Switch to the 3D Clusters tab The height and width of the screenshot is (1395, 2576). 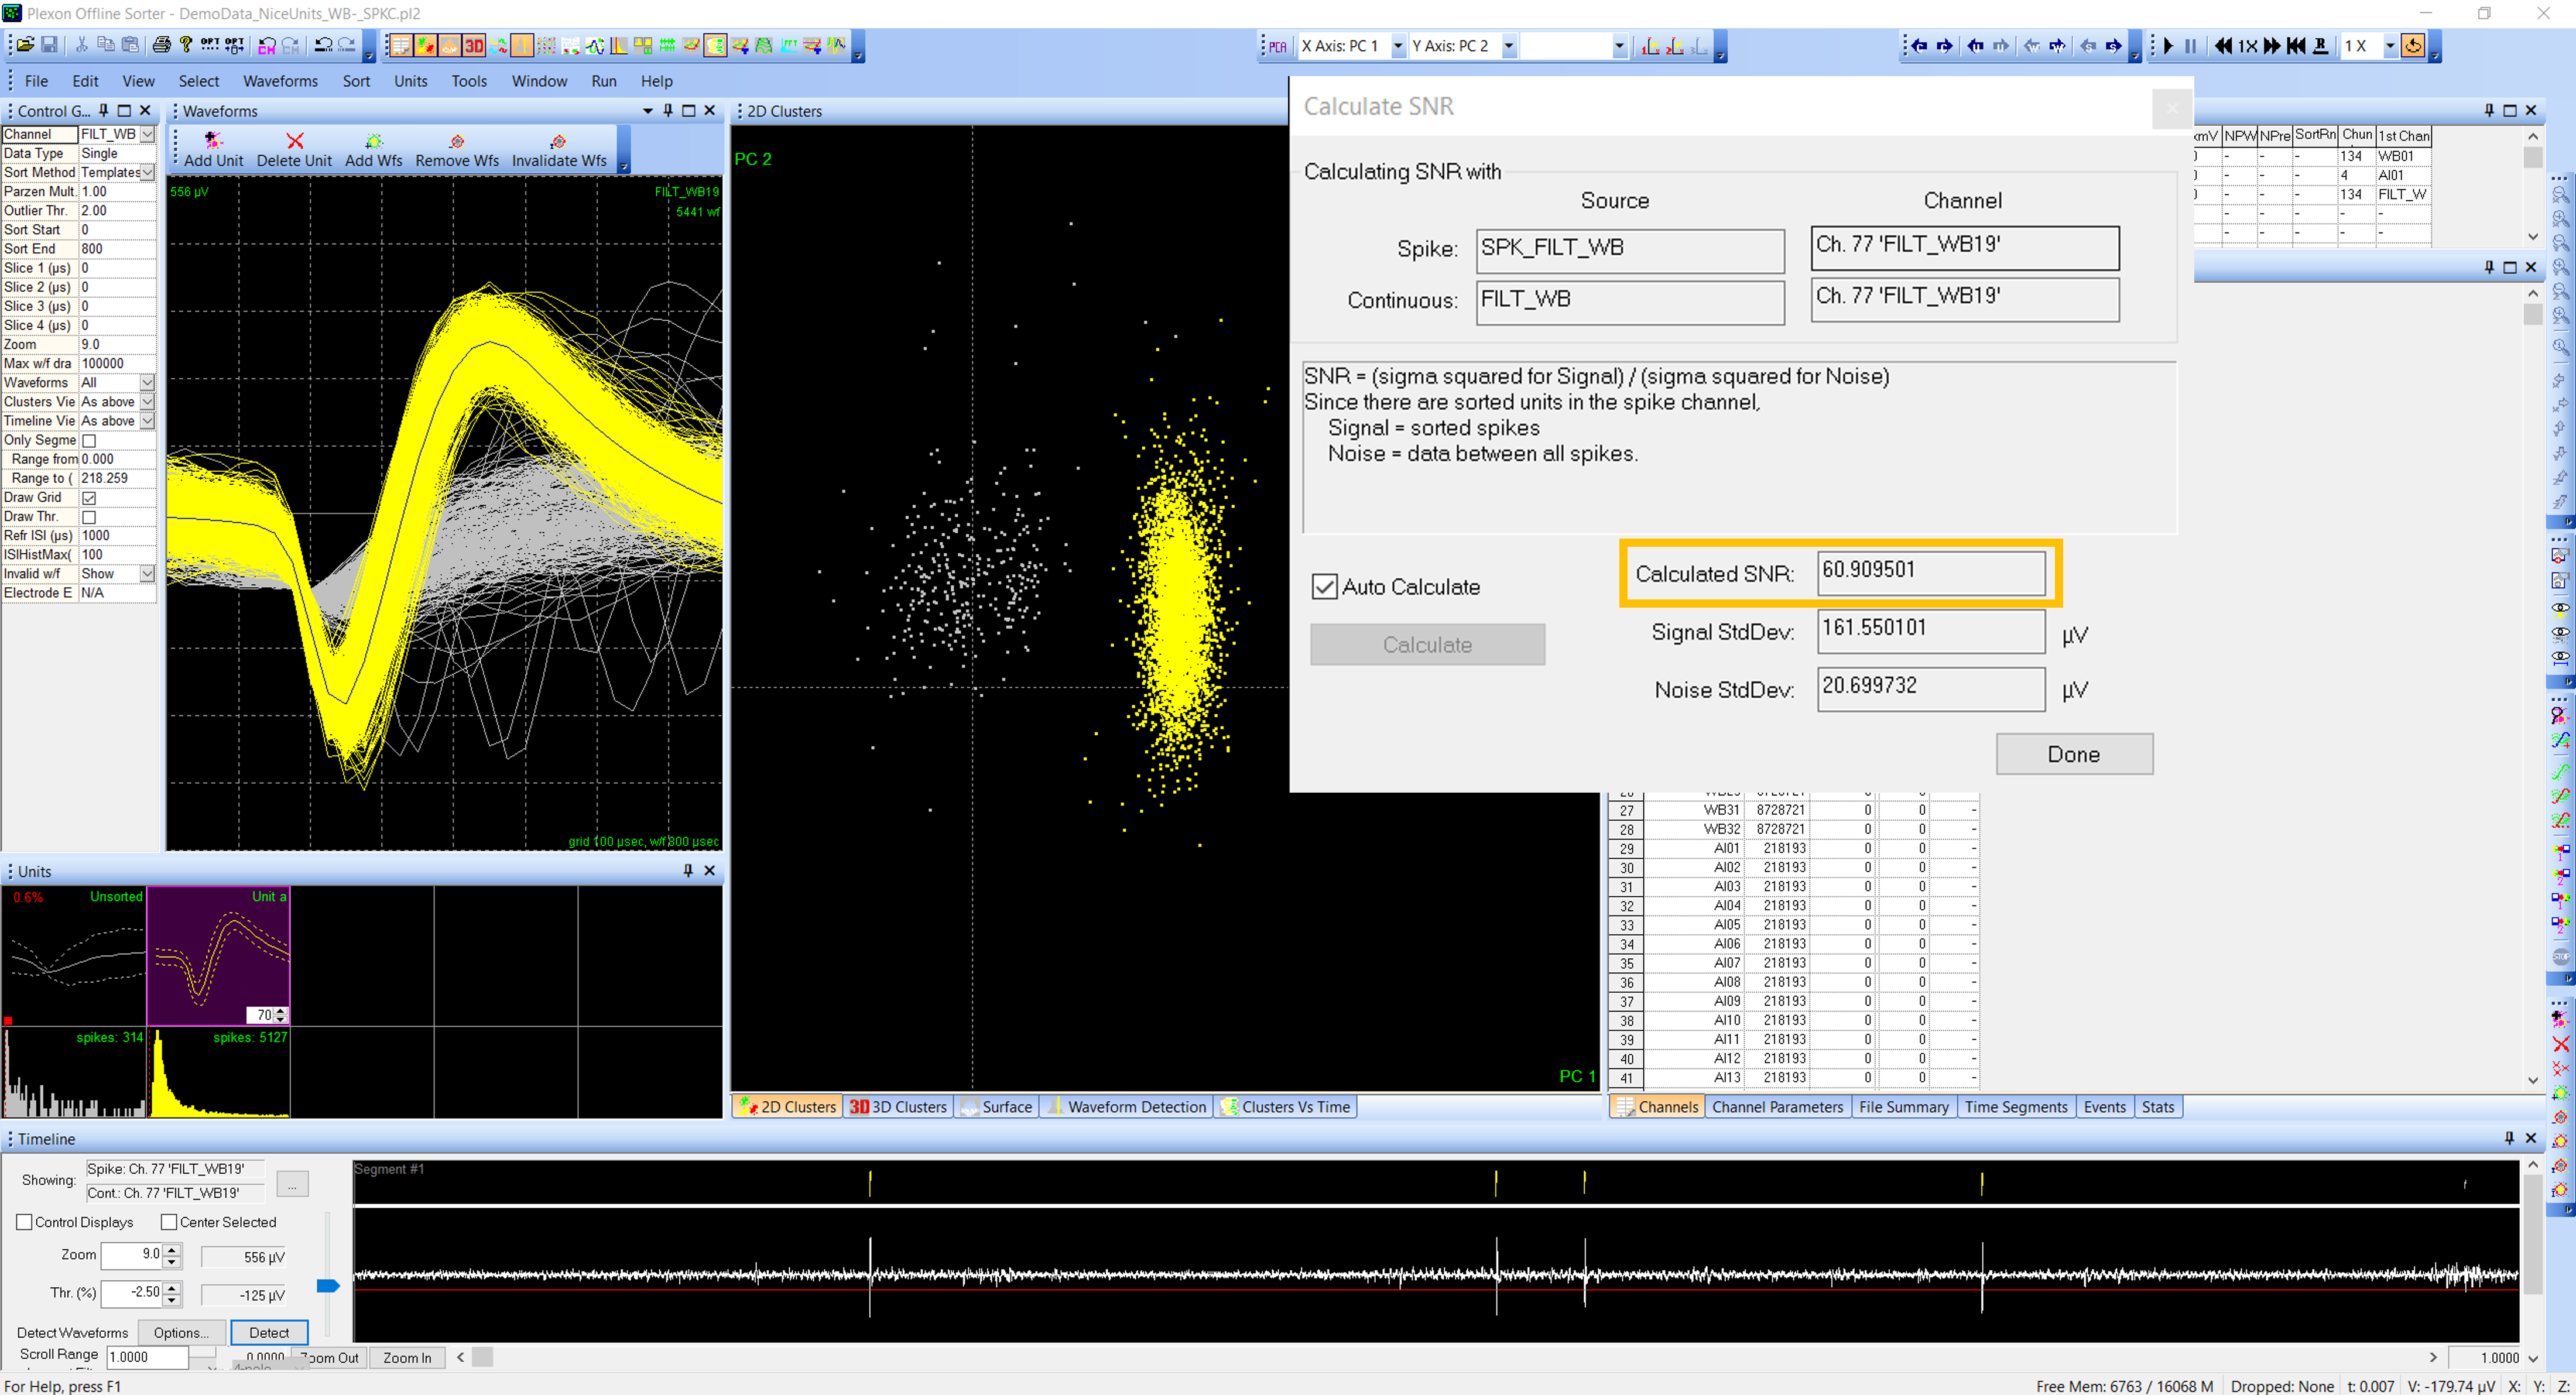(897, 1107)
